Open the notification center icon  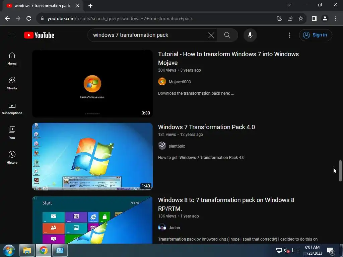coord(331,251)
